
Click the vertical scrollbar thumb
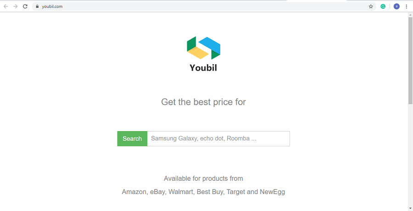tap(410, 60)
